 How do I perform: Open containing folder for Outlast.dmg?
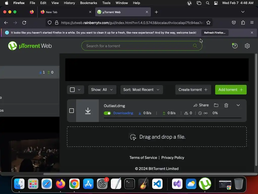[216, 105]
